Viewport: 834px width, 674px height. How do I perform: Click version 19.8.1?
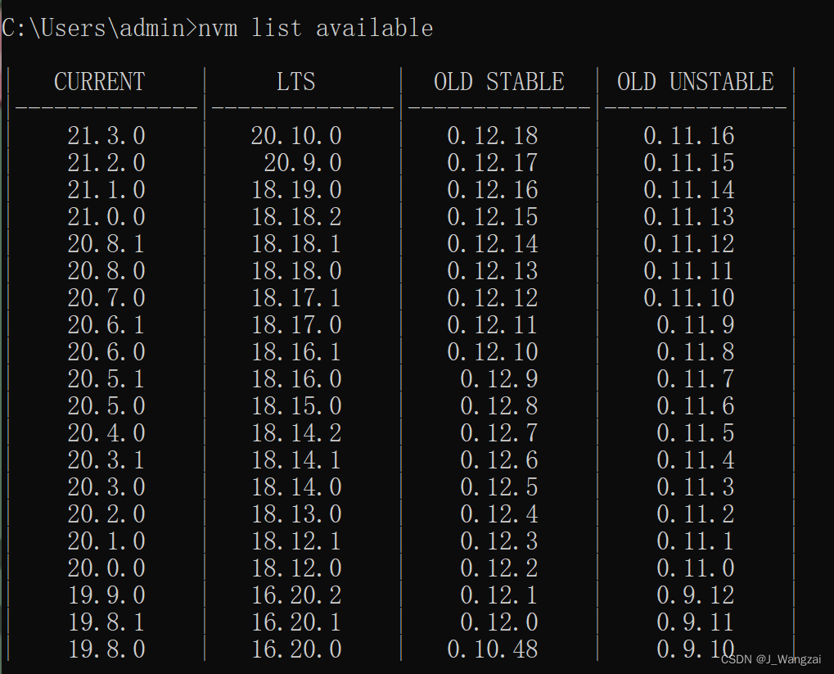pos(106,622)
